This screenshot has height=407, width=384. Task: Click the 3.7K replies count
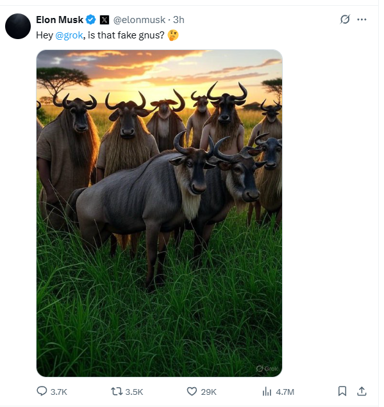[x=59, y=392]
